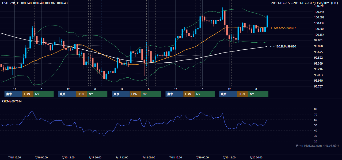This screenshot has height=160, width=342.
Task: Click price axis value 100.439
Action: click(x=319, y=23)
